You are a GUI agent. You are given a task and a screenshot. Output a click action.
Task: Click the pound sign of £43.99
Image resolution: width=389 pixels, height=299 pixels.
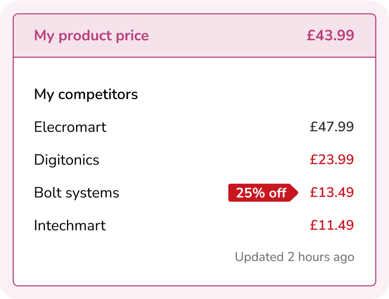(x=311, y=35)
